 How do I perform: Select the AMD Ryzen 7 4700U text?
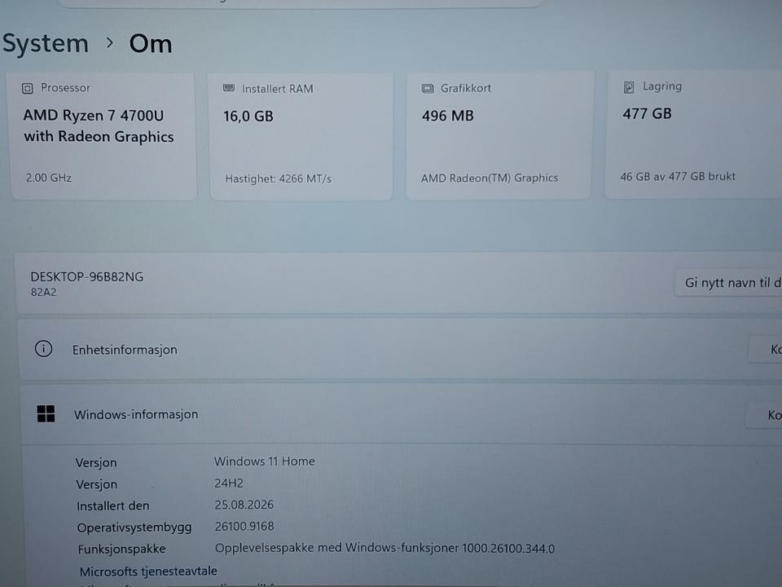click(x=93, y=115)
